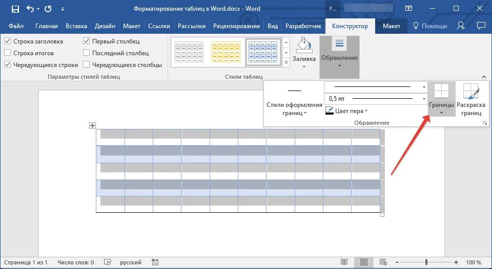This screenshot has height=269, width=492.
Task: Switch to Web Layout view
Action: coord(383,262)
